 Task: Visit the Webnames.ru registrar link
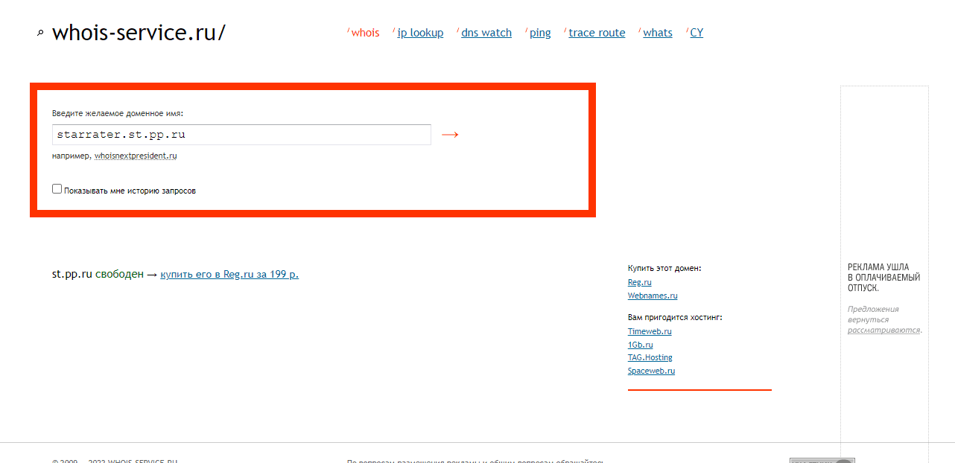[x=653, y=296]
